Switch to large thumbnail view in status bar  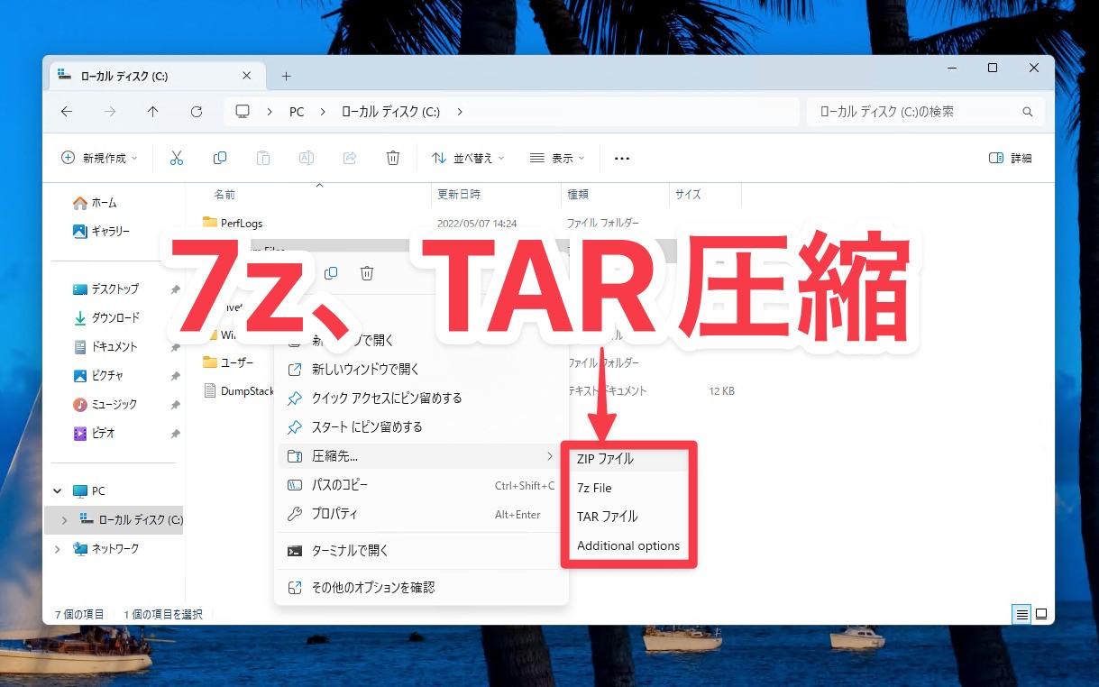click(1041, 614)
